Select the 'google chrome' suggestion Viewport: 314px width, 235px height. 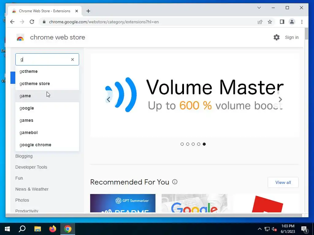pyautogui.click(x=47, y=145)
